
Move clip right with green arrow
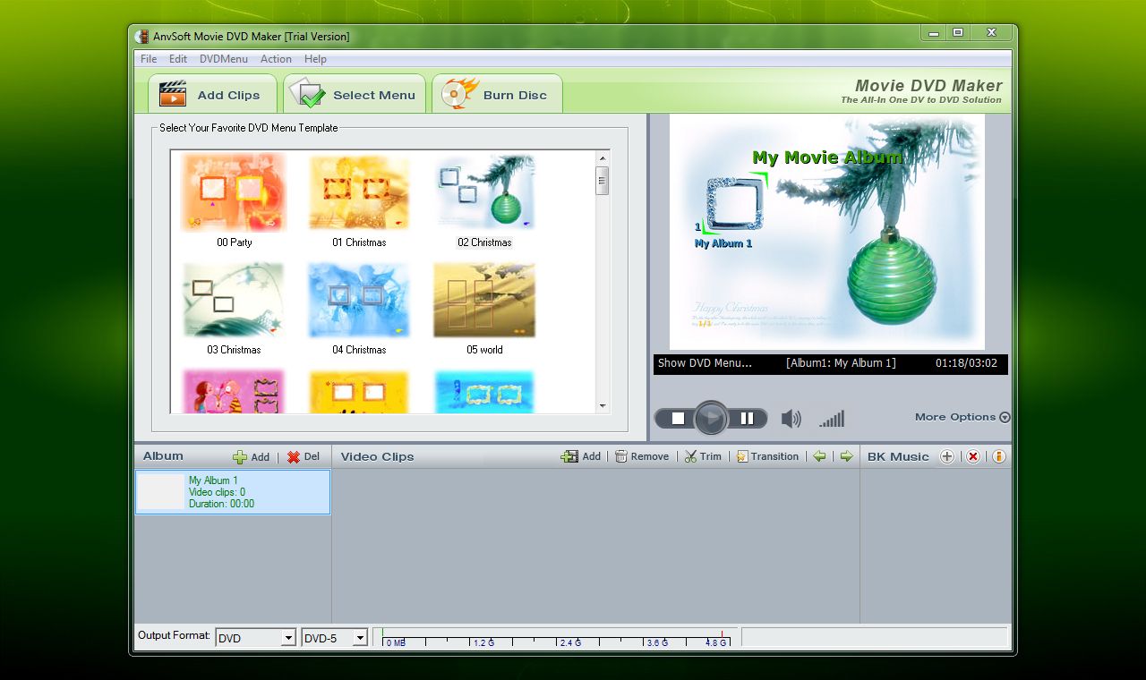tap(846, 456)
